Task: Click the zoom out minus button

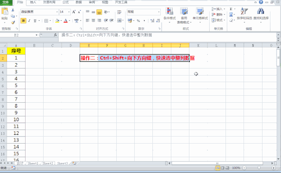Action: 244,168
